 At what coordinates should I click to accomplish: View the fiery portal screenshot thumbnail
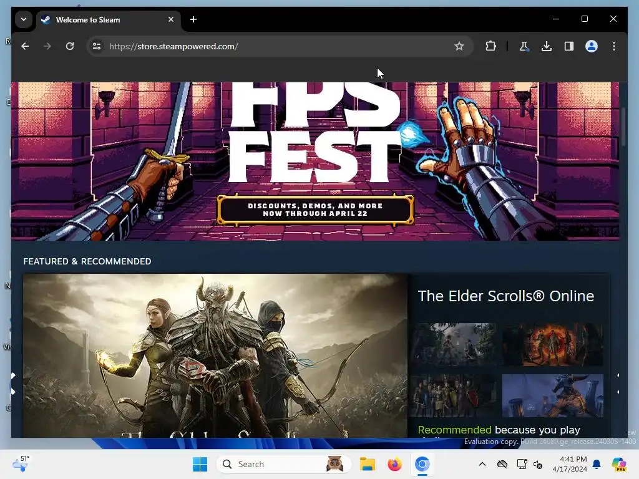pyautogui.click(x=553, y=344)
